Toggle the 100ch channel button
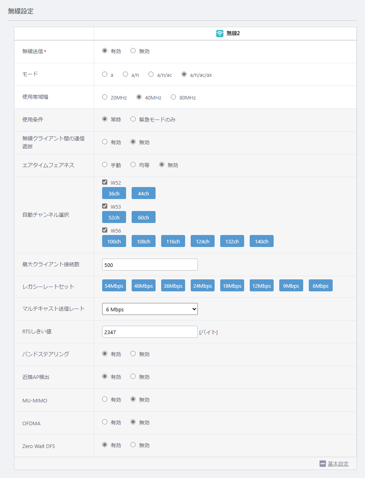 coord(114,241)
